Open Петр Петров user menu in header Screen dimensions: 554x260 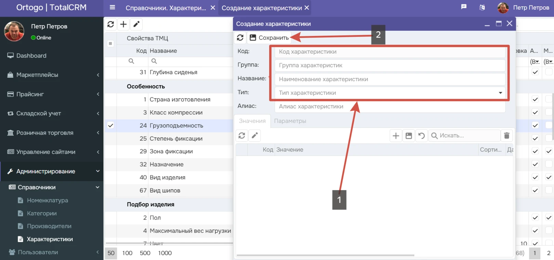click(523, 8)
